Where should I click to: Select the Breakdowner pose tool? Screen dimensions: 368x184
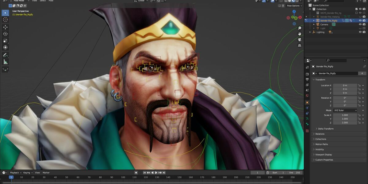point(5,70)
